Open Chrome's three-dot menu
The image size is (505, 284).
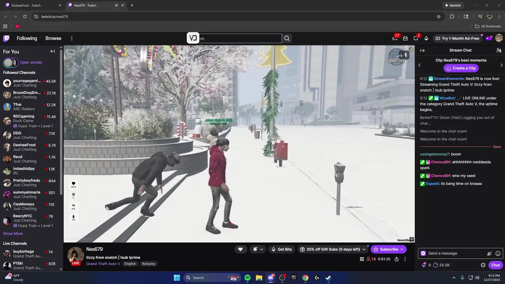click(x=499, y=17)
